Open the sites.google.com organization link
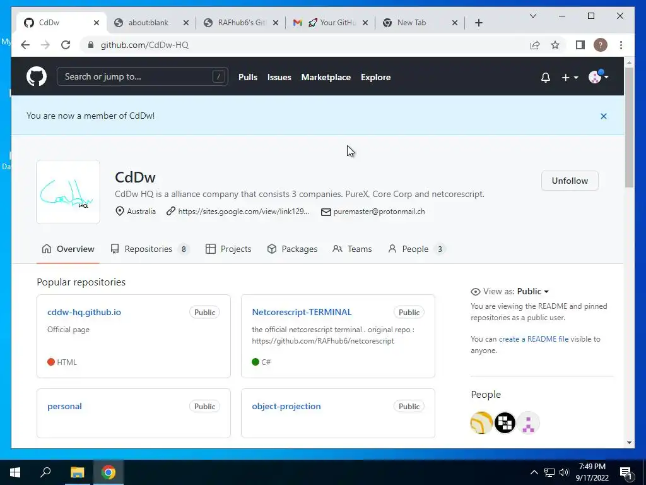646x485 pixels. (244, 212)
